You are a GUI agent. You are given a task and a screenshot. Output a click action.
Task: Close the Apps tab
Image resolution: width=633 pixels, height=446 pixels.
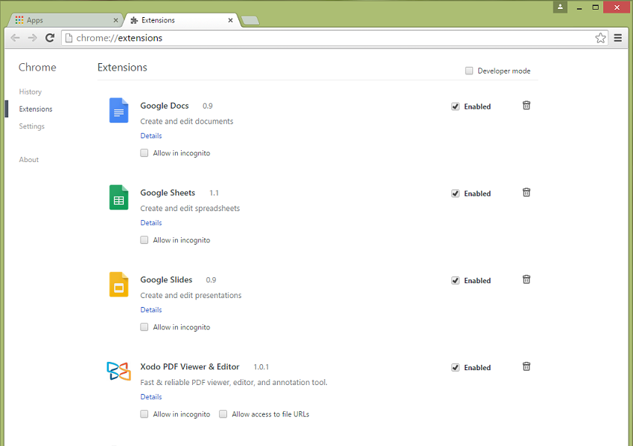click(x=116, y=20)
